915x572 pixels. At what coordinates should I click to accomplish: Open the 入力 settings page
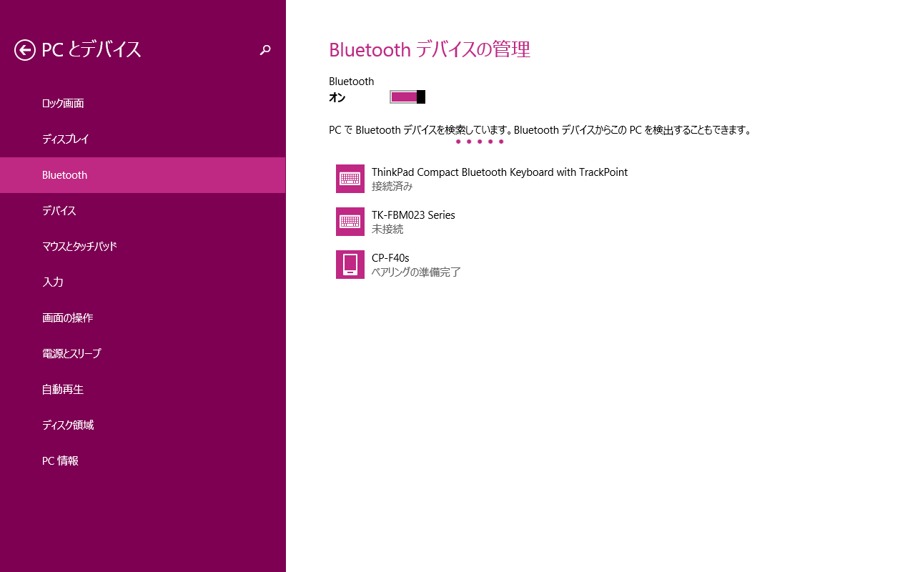(143, 282)
